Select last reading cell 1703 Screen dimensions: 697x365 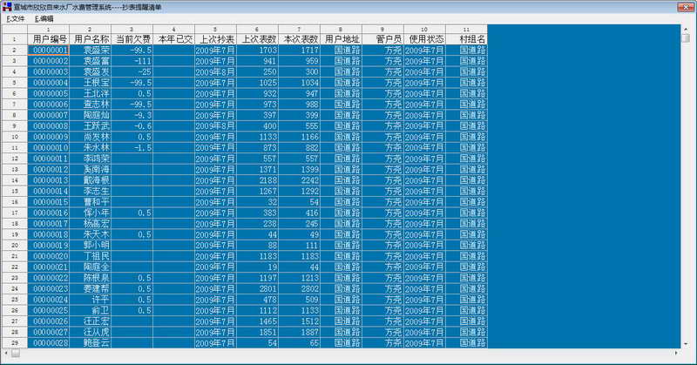tap(257, 50)
